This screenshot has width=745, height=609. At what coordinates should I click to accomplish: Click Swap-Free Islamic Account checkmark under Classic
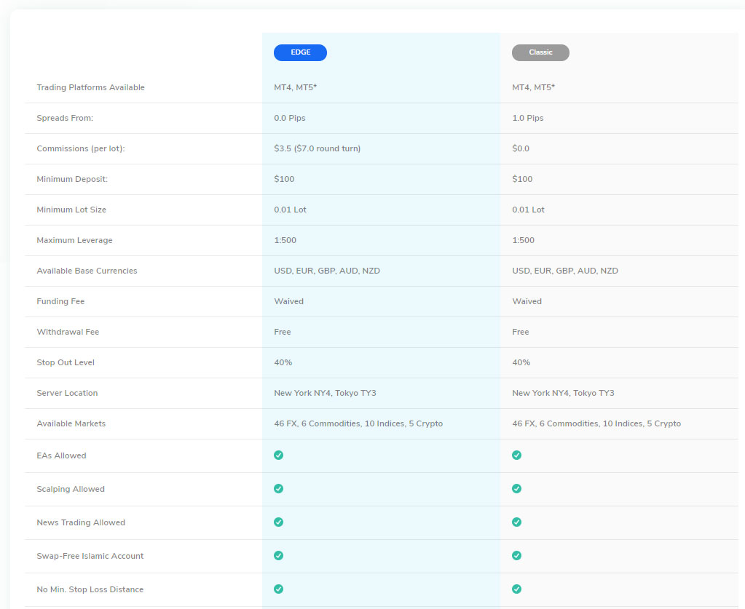(x=516, y=556)
